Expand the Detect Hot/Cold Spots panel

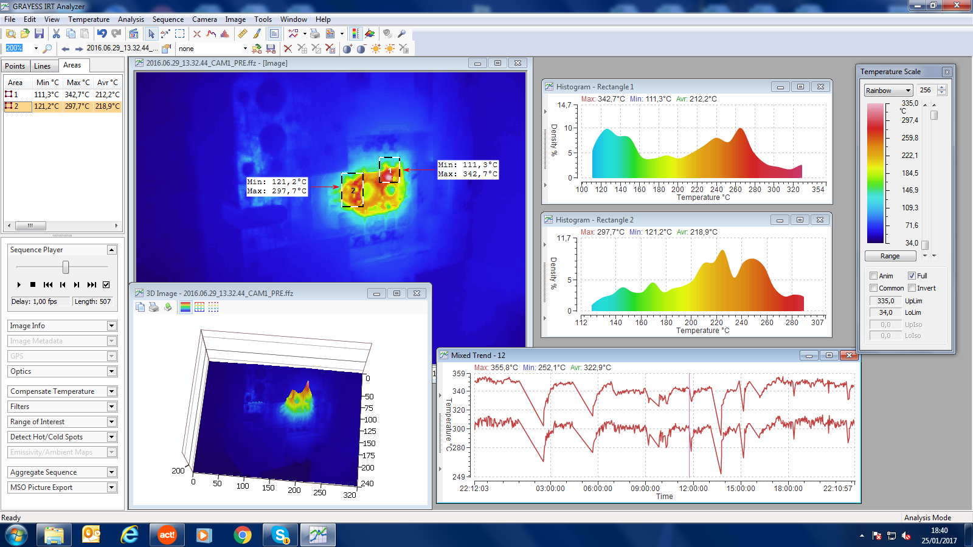[x=111, y=437]
